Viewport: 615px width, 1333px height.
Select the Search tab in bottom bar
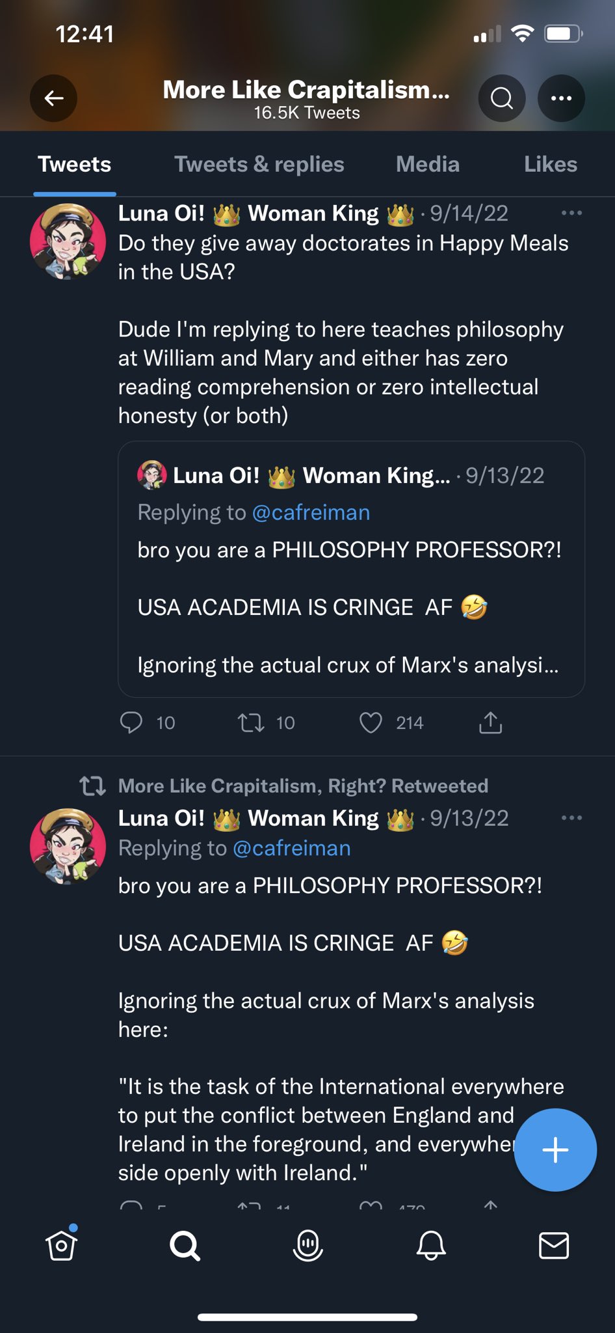tap(185, 1245)
